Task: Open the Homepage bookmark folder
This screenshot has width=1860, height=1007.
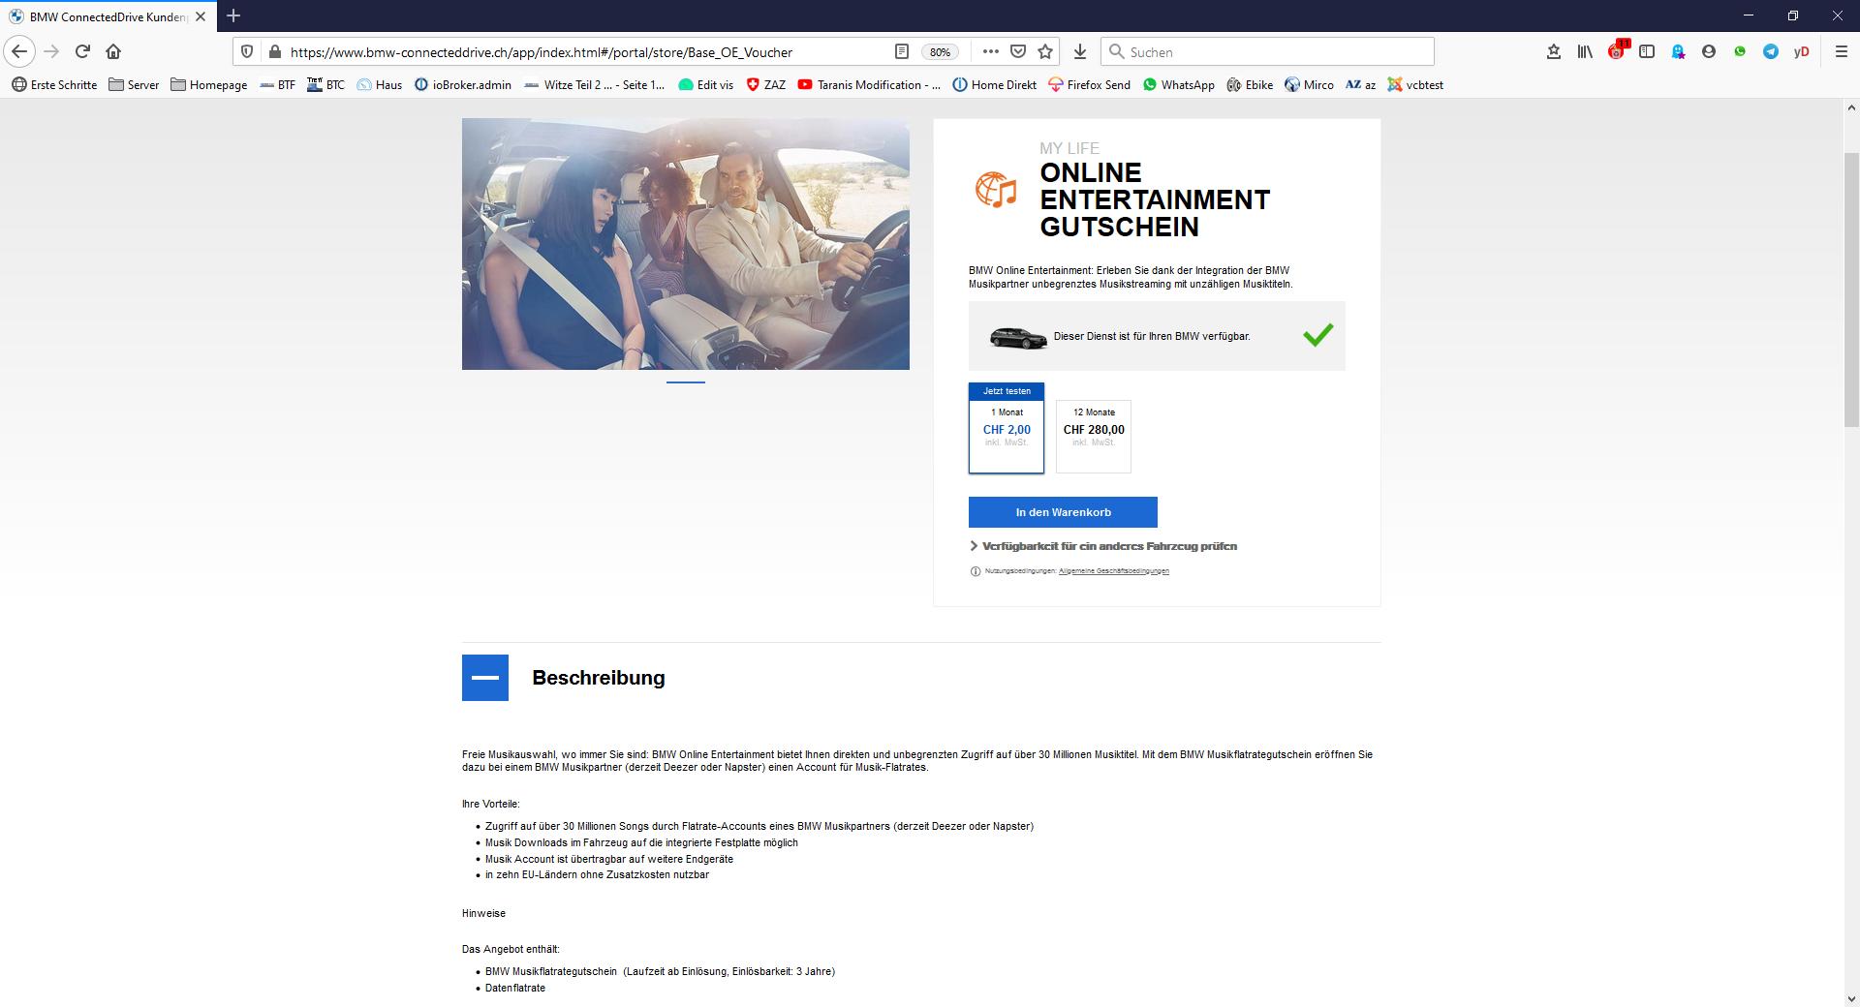Action: [x=209, y=85]
